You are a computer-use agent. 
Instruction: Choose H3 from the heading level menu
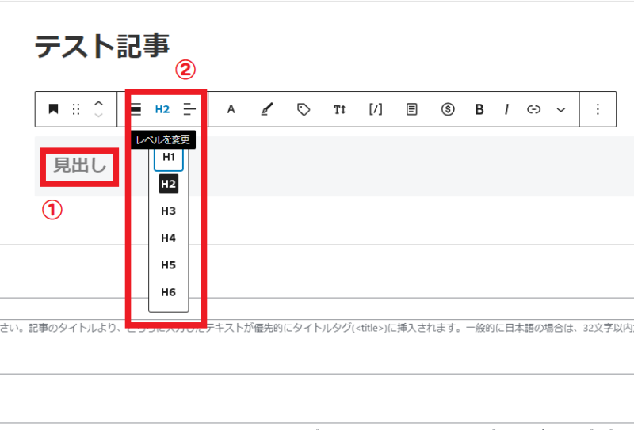tap(168, 211)
